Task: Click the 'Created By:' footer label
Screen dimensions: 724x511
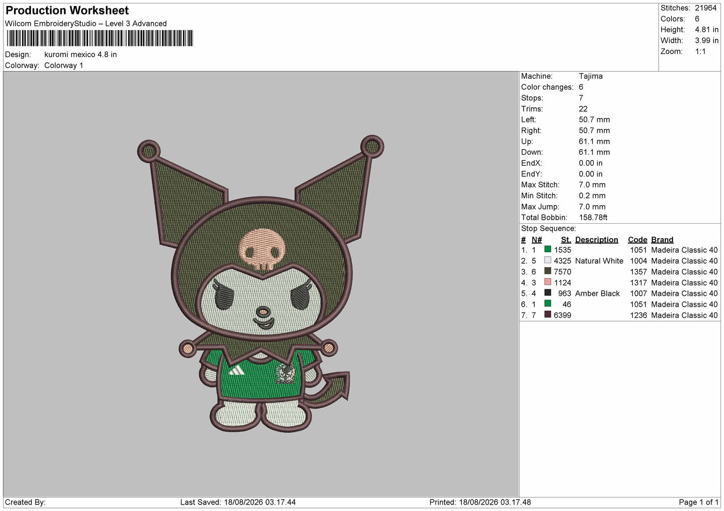Action: point(25,502)
